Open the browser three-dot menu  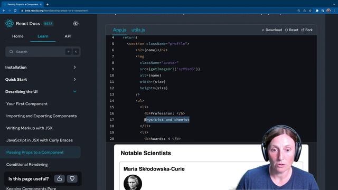334,11
